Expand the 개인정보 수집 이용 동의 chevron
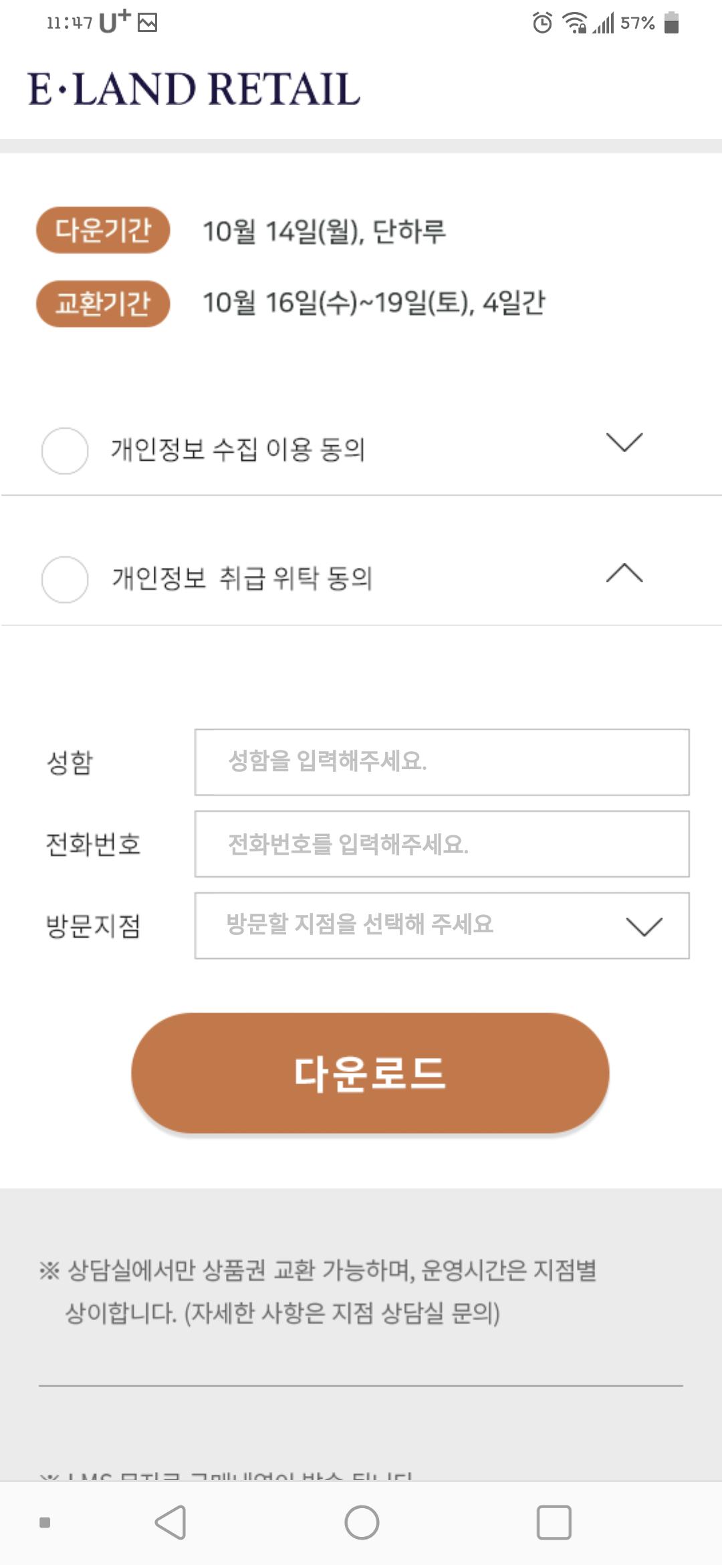The image size is (722, 1565). point(624,442)
